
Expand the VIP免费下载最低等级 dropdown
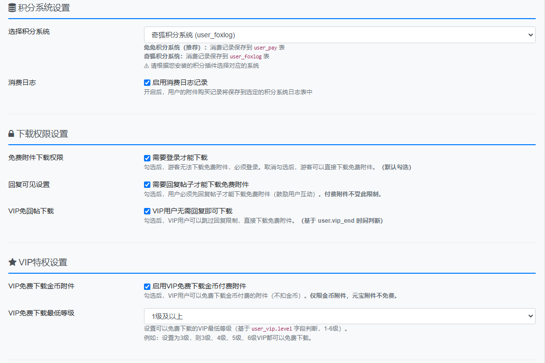point(339,316)
